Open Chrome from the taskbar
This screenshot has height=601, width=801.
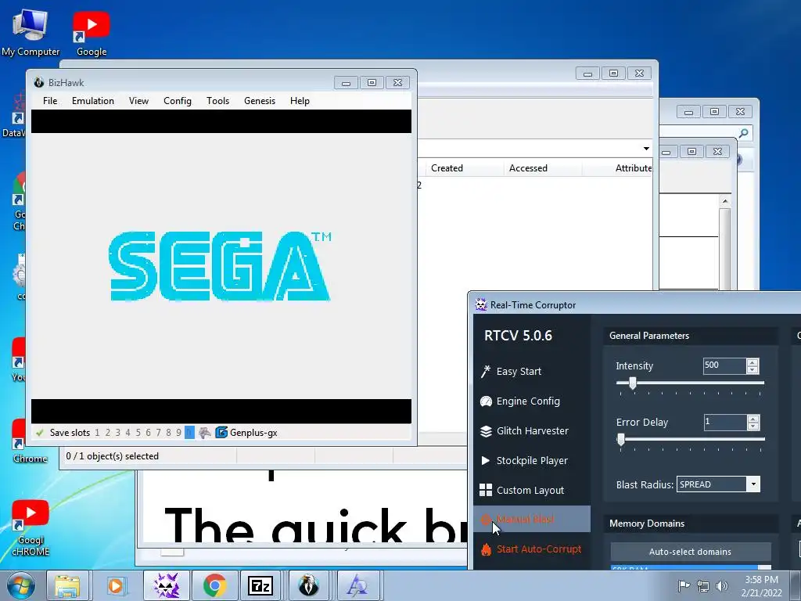point(214,585)
